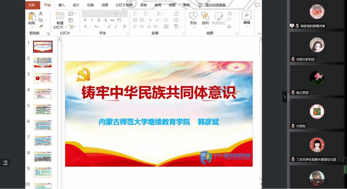Expand the font name combo box
Screen dimensions: 347x189
pos(110,14)
